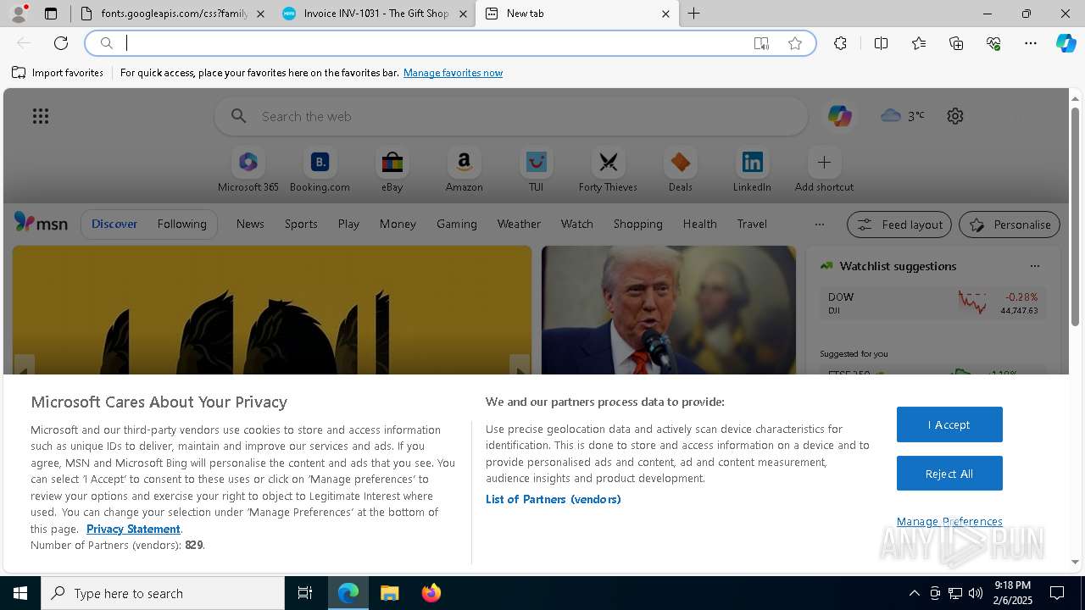The height and width of the screenshot is (610, 1085).
Task: Open the Deals shortcut
Action: pyautogui.click(x=680, y=170)
